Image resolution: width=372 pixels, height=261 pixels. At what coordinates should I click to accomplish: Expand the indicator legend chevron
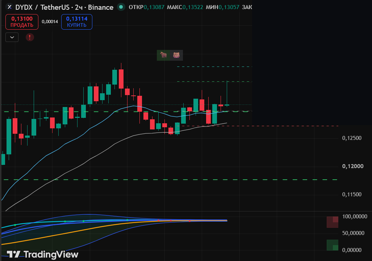coord(12,38)
